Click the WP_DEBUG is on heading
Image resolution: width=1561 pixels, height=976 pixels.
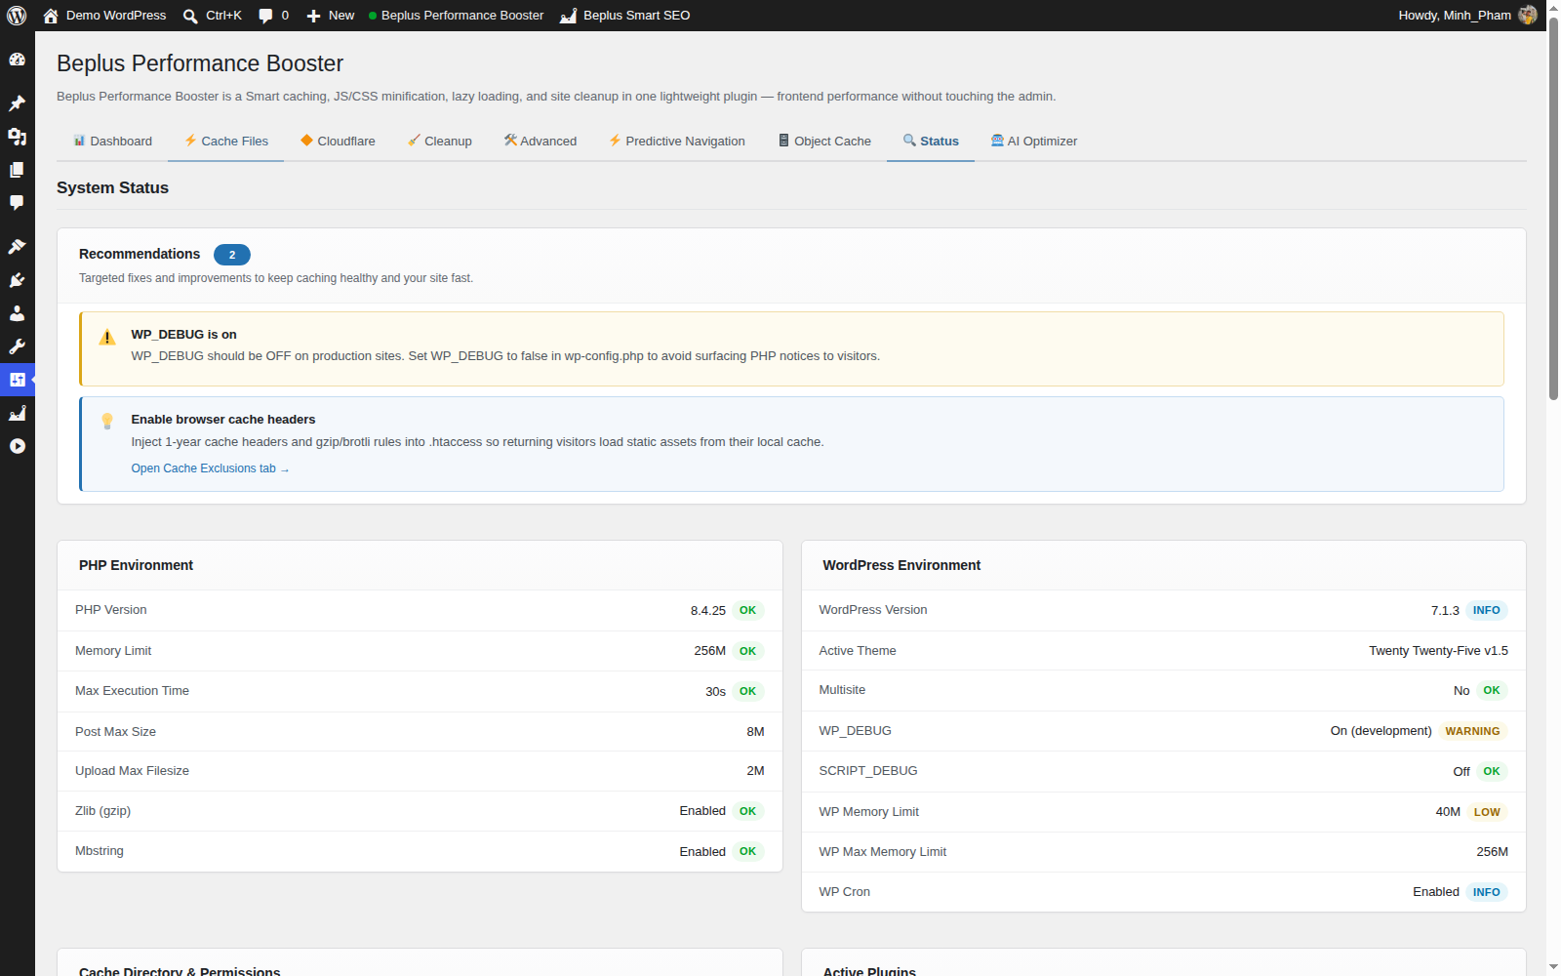point(184,335)
